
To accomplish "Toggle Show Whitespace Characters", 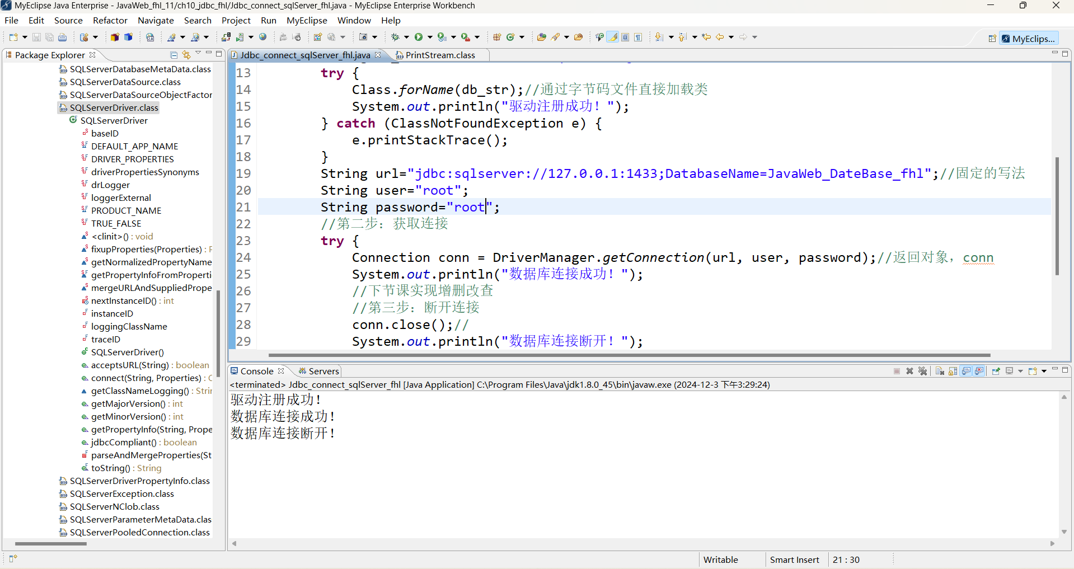I will pos(638,37).
